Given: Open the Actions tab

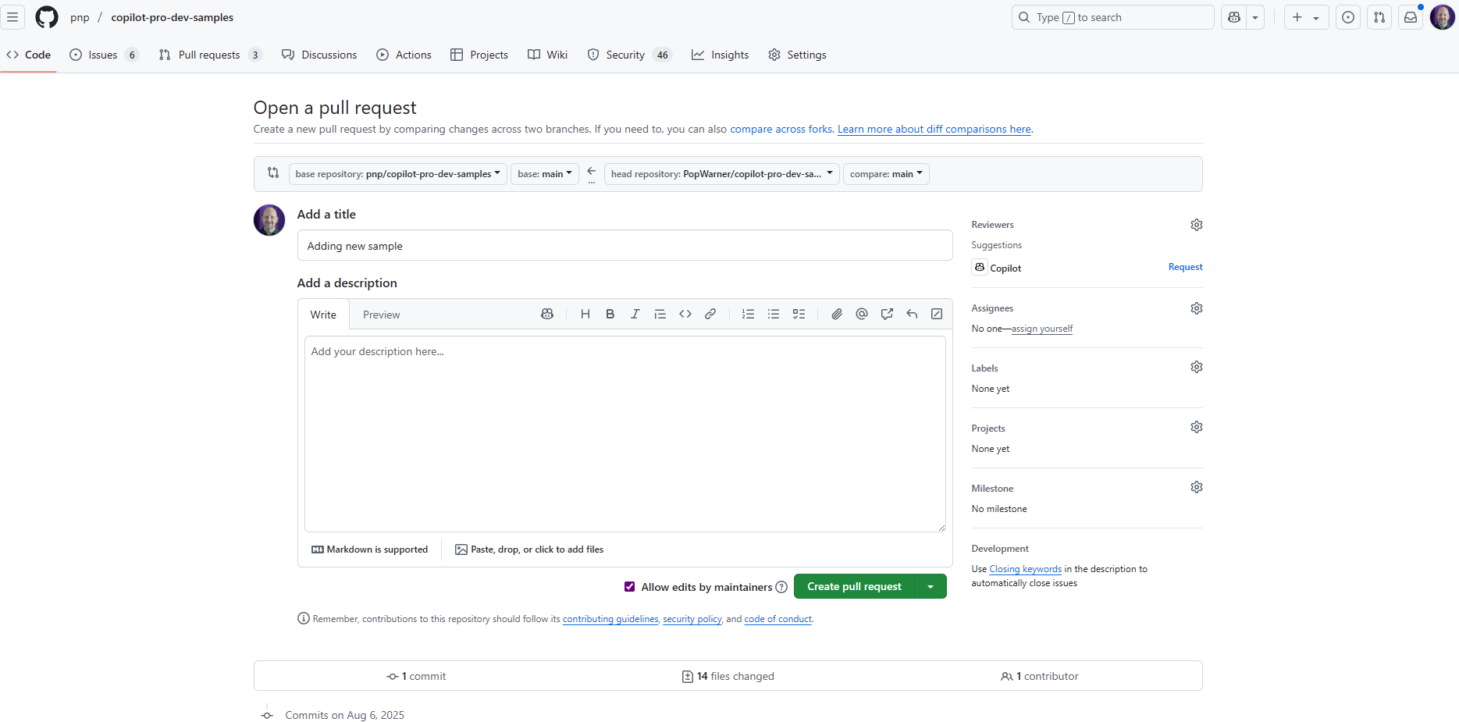Looking at the screenshot, I should [x=404, y=55].
